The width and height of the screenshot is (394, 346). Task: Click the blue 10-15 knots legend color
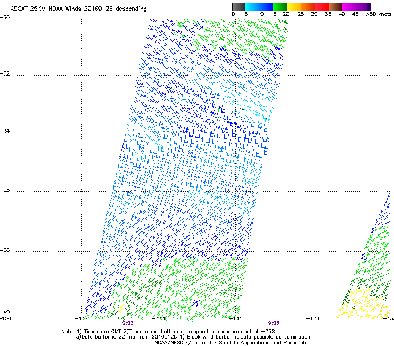tap(266, 6)
